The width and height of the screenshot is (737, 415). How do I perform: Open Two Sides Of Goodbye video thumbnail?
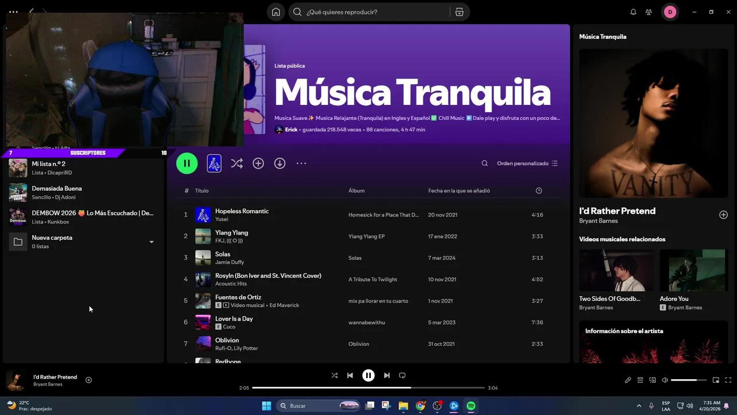click(x=616, y=270)
